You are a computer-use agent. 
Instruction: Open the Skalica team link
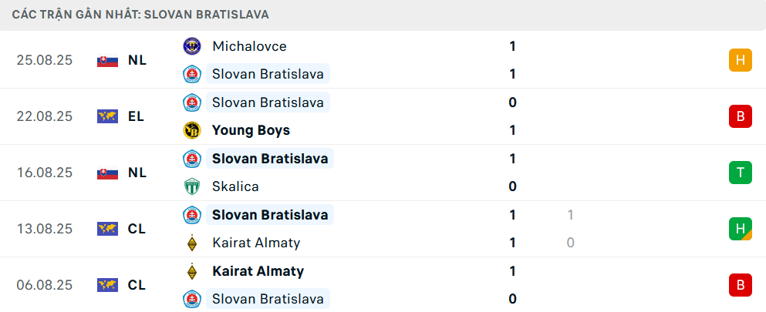click(235, 186)
